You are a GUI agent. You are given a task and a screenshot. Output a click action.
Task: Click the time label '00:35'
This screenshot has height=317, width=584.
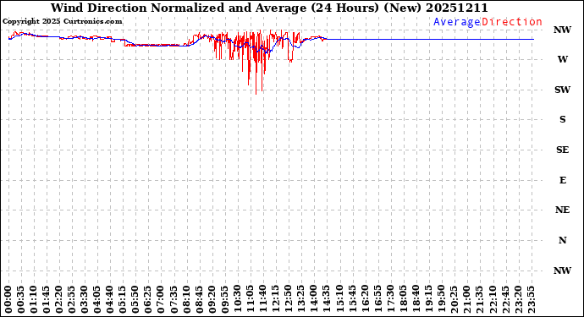21,300
